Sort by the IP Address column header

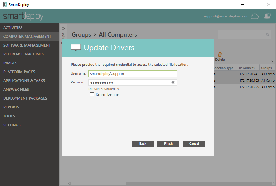coord(249,68)
